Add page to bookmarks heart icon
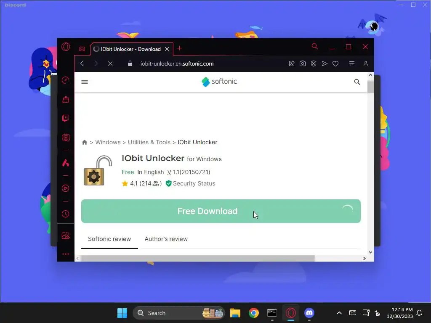 (335, 64)
